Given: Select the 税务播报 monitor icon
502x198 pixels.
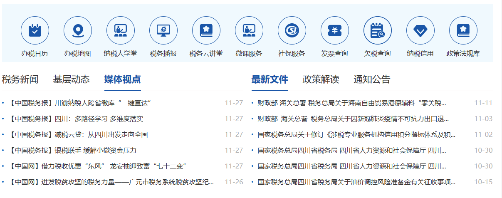Looking at the screenshot, I should (x=163, y=31).
